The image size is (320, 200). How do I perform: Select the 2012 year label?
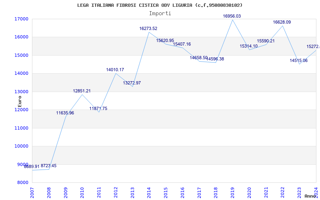pos(116,193)
